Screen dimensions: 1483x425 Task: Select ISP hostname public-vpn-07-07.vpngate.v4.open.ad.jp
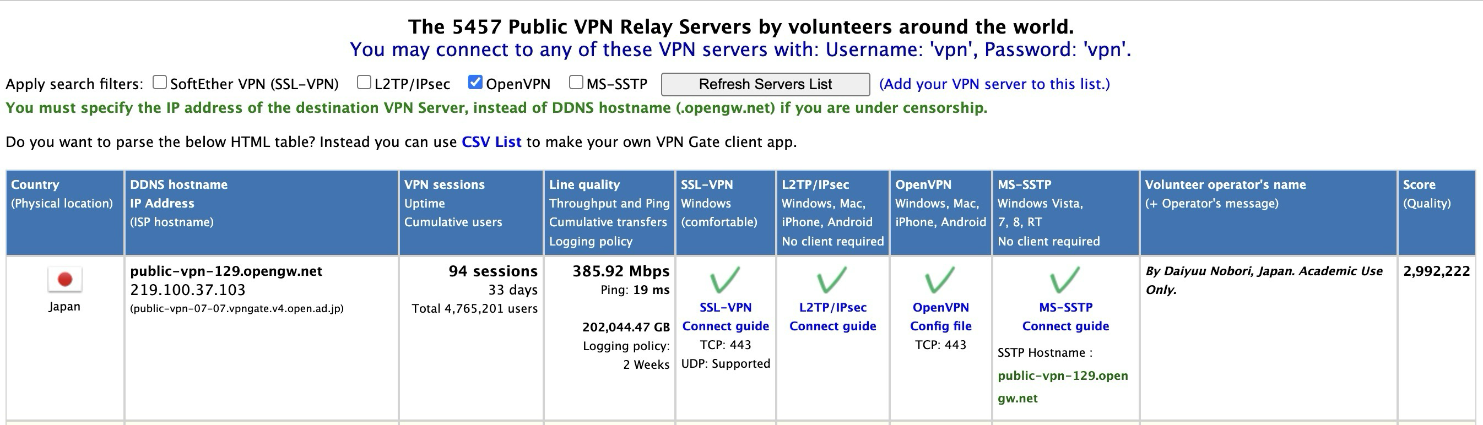(237, 309)
